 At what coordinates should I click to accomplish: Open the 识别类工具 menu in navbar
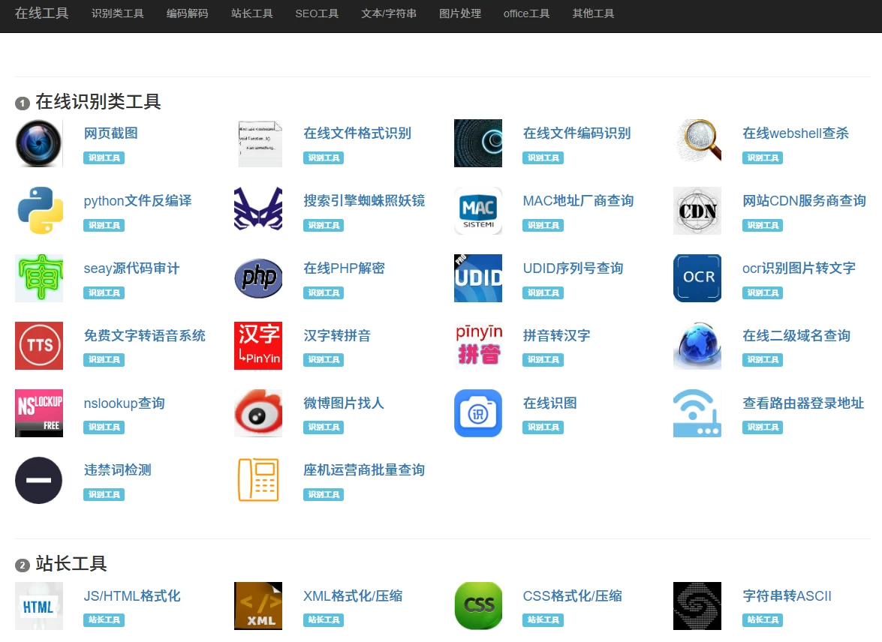117,13
